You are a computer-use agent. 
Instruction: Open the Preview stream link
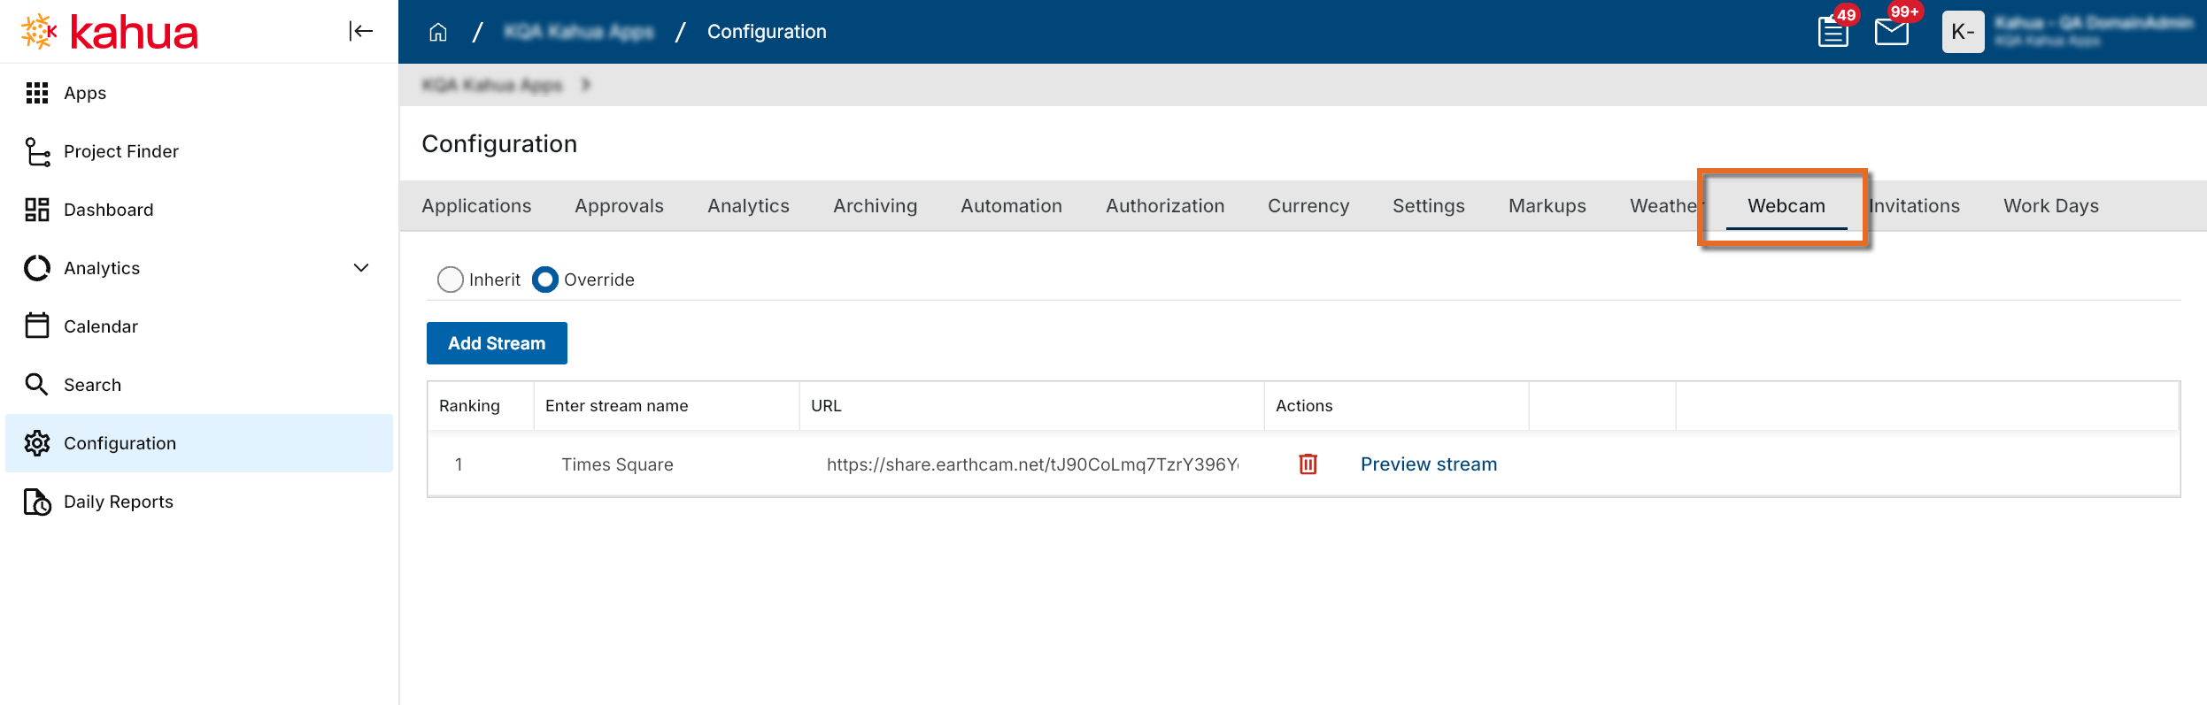[1428, 464]
